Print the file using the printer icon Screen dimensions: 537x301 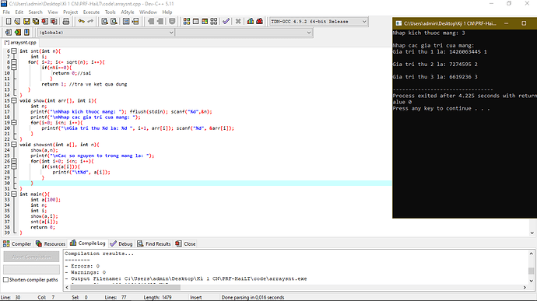(x=65, y=21)
